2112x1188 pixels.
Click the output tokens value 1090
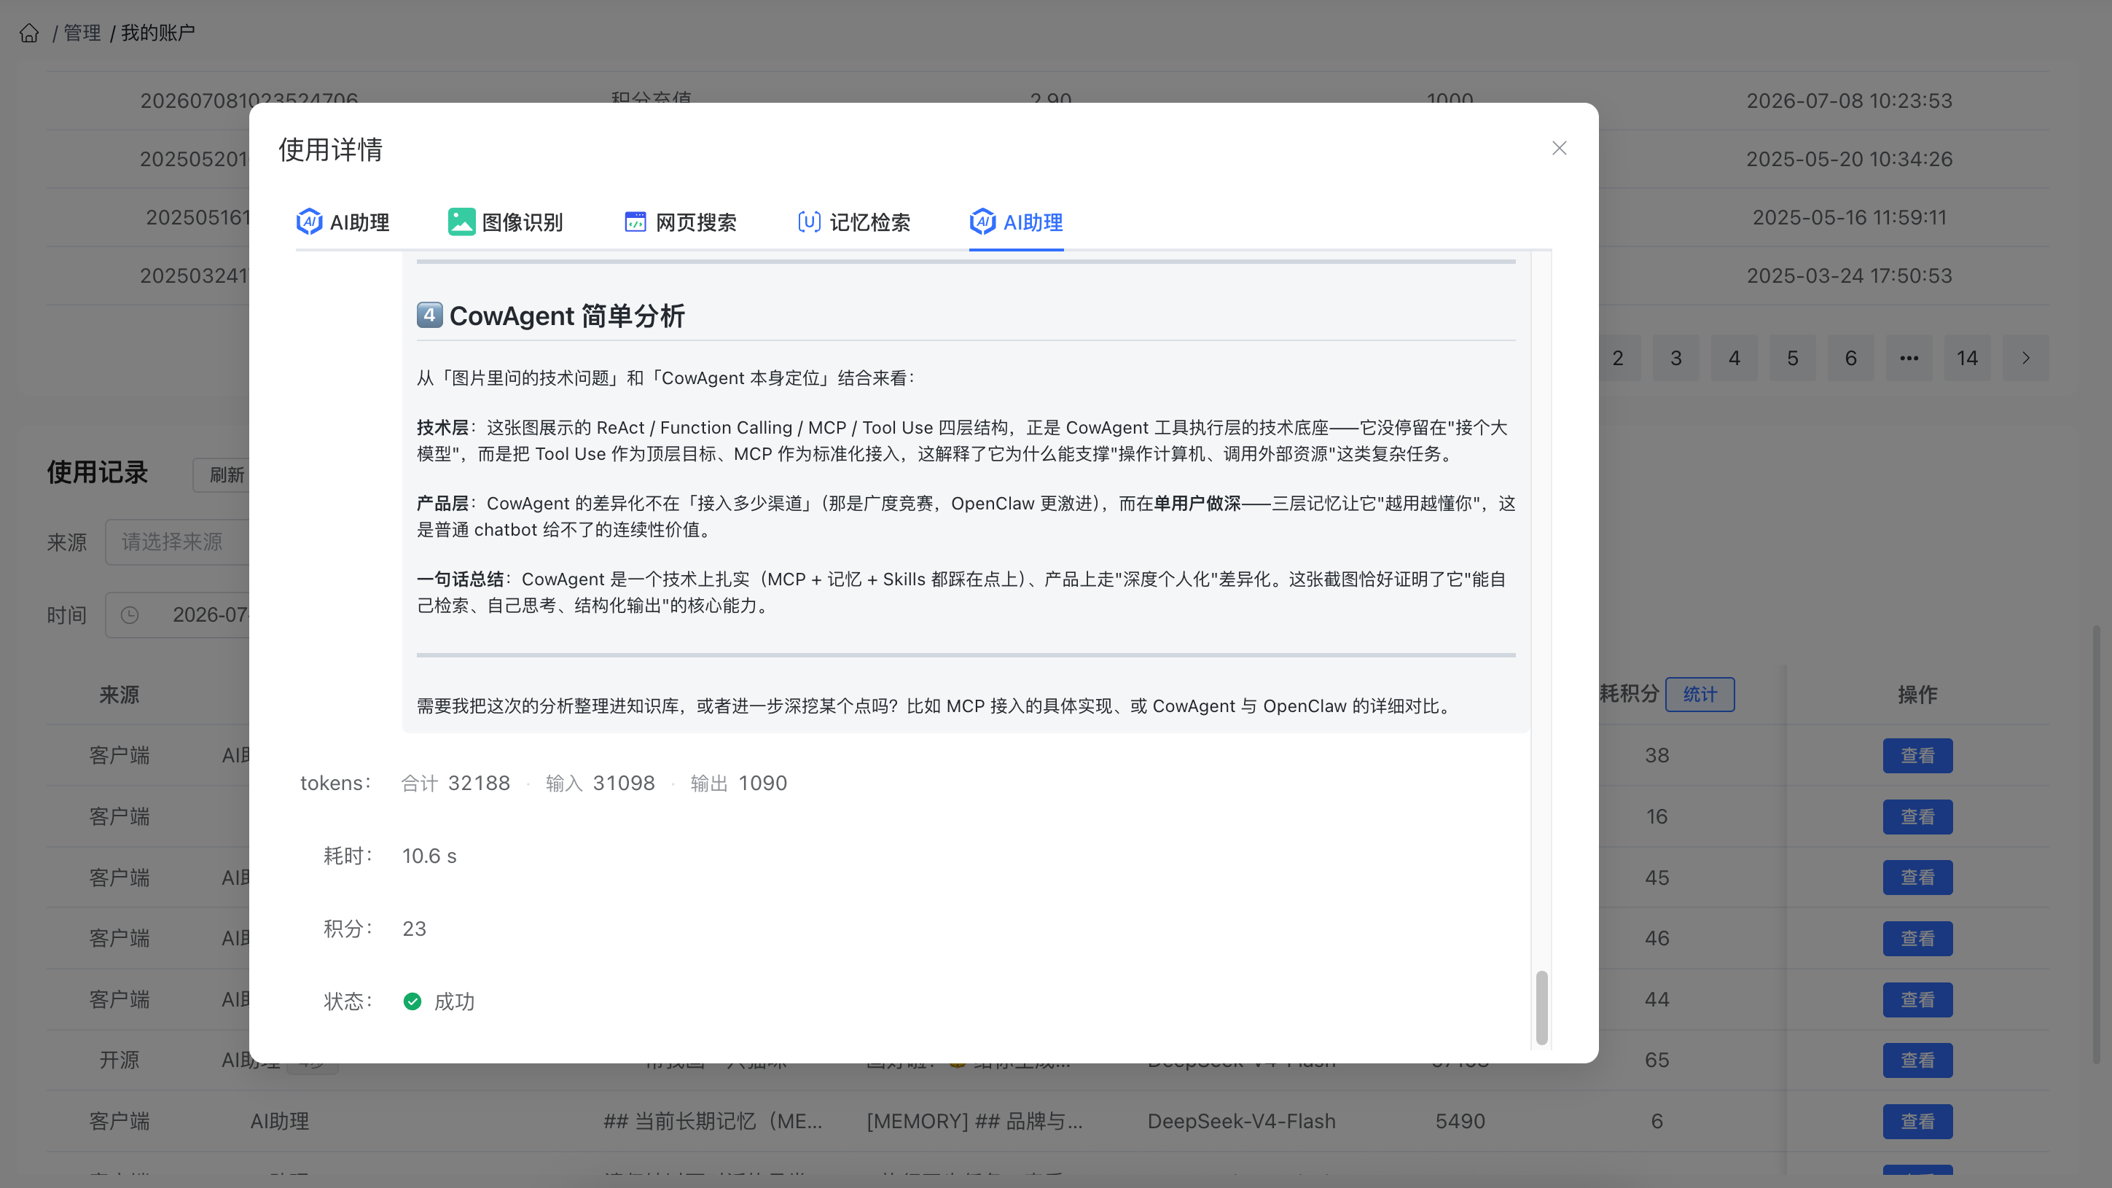click(762, 783)
